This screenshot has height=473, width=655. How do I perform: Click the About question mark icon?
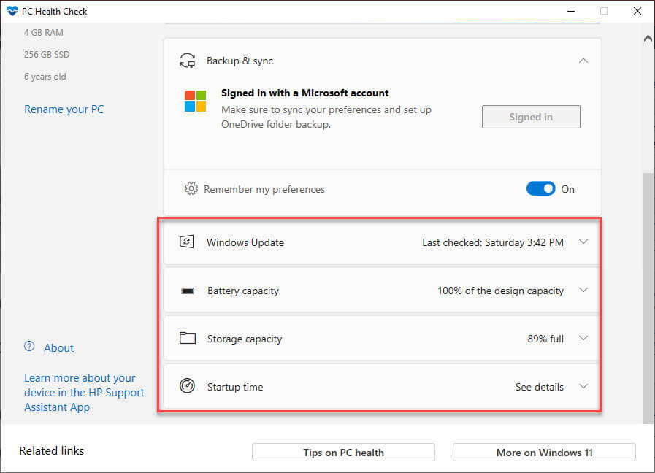pos(29,347)
